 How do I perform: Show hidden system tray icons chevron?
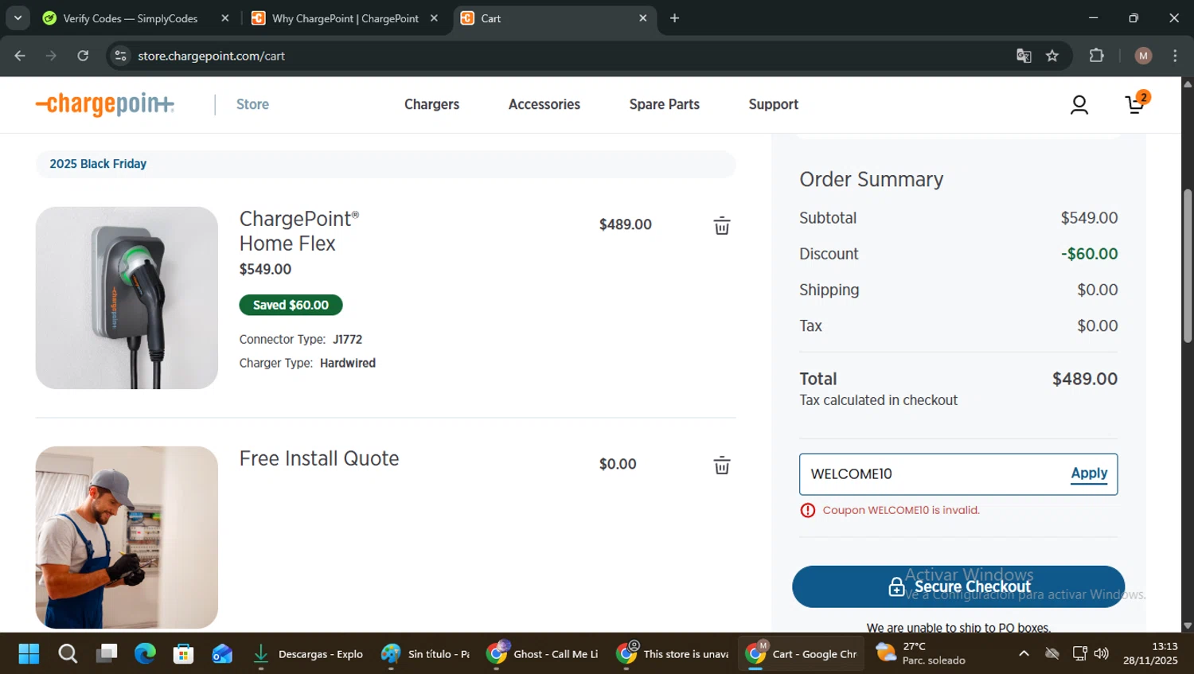point(1024,654)
